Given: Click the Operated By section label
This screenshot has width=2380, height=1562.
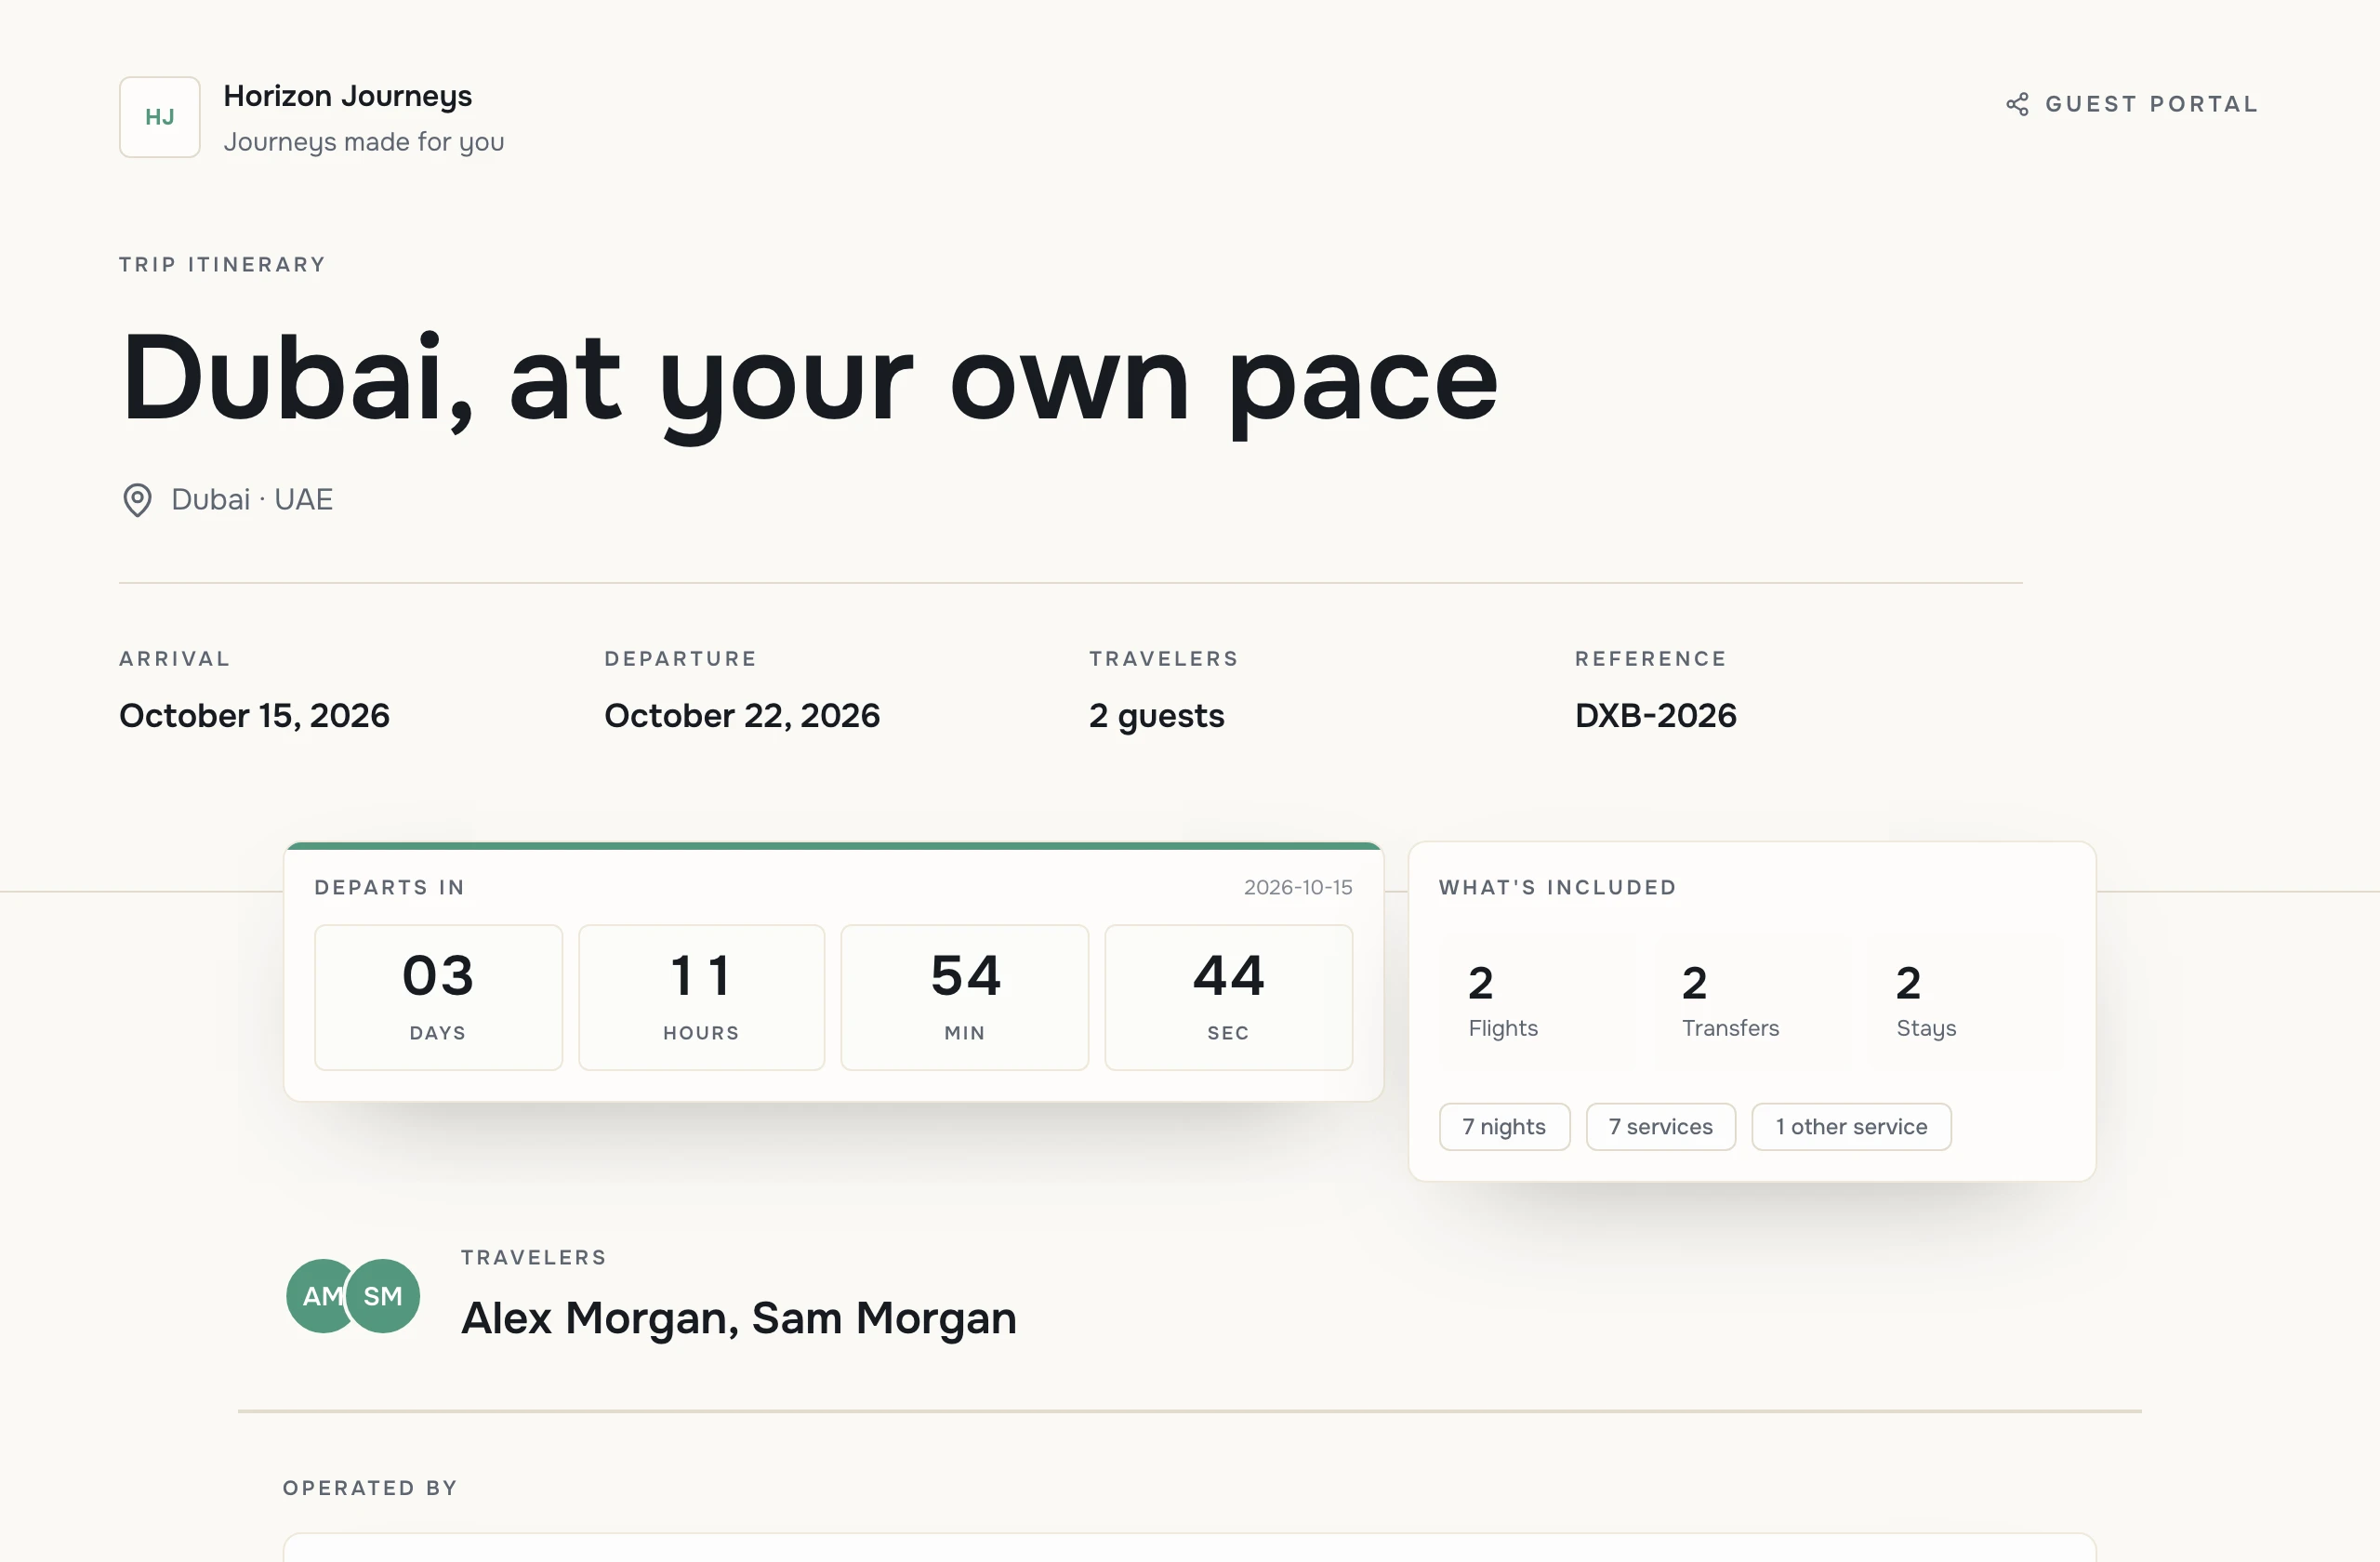Looking at the screenshot, I should point(370,1488).
